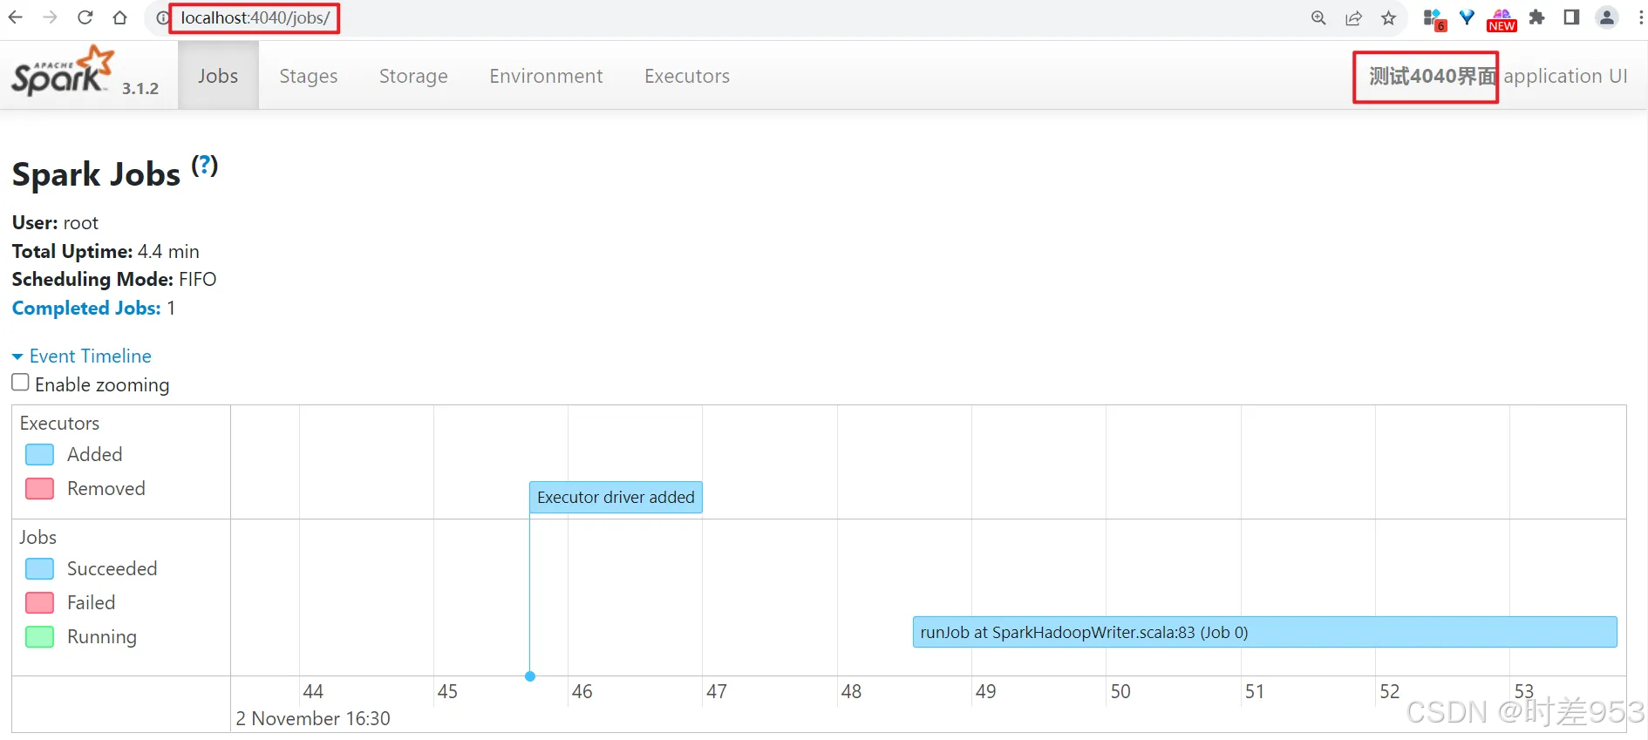Screen dimensions: 1648x740
Task: Open the Executors tab
Action: click(687, 76)
